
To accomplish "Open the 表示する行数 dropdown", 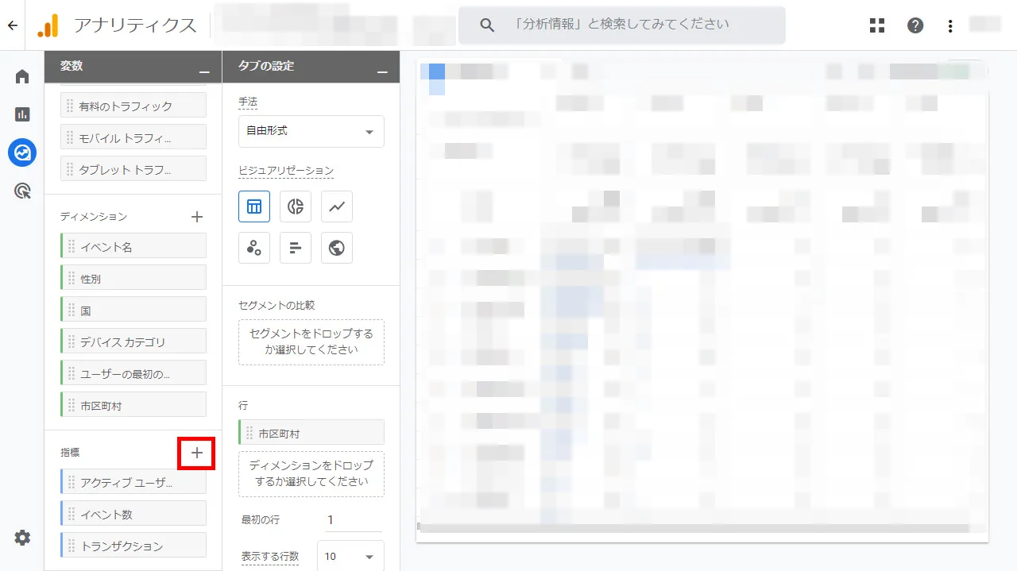I will point(350,556).
